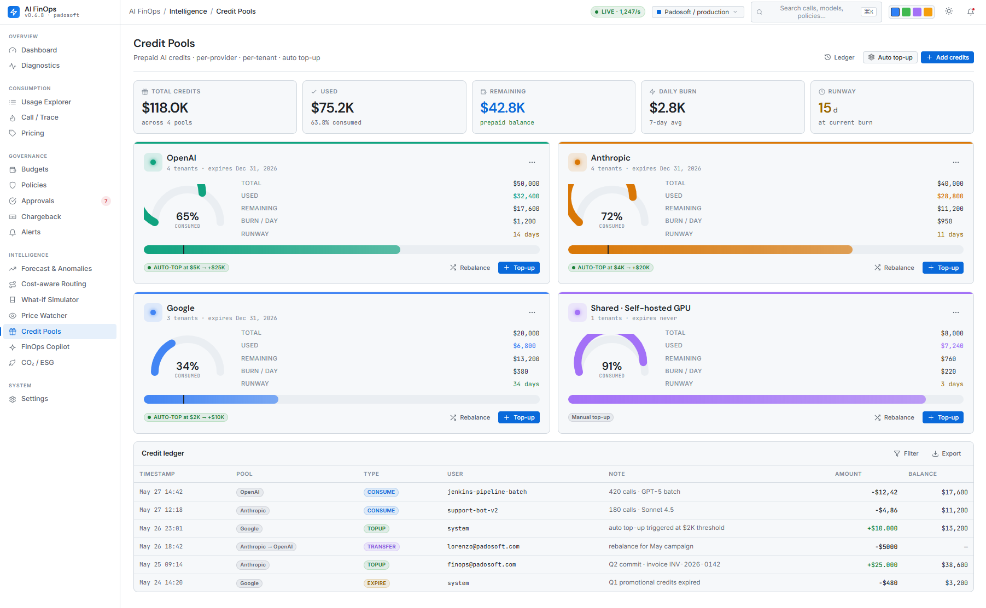The width and height of the screenshot is (986, 608).
Task: Go to Intelligence in the breadcrumb
Action: point(188,11)
